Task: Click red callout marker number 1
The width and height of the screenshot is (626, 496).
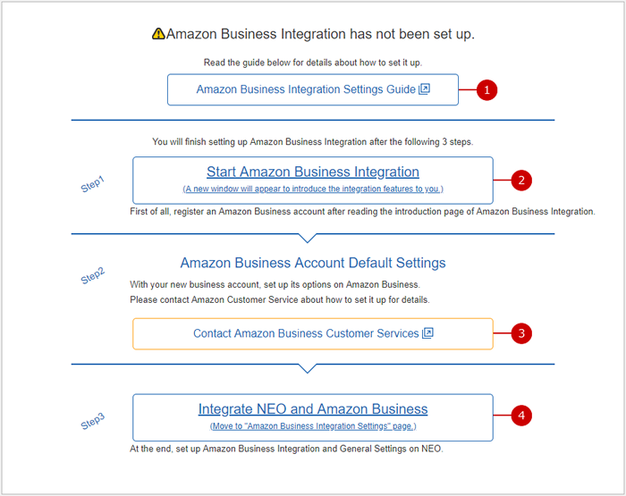Action: [x=486, y=89]
